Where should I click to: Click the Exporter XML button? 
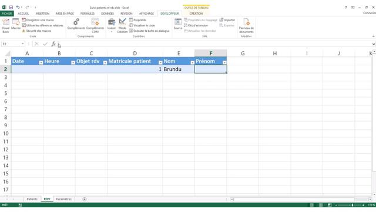pos(227,25)
